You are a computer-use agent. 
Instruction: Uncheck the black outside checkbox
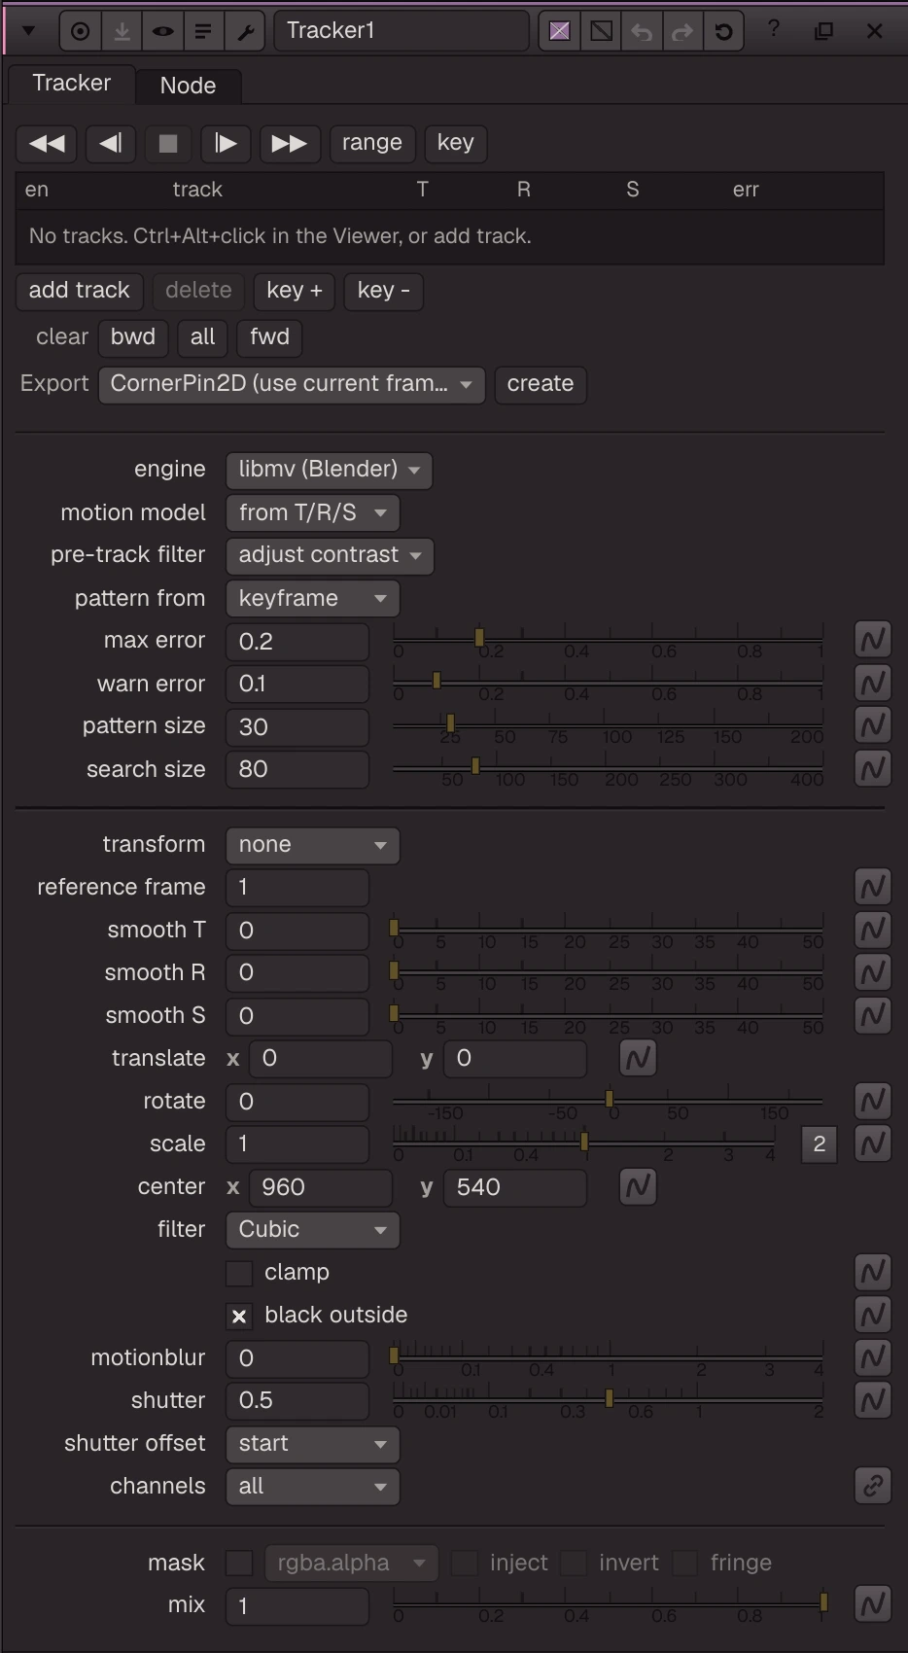[x=239, y=1317]
